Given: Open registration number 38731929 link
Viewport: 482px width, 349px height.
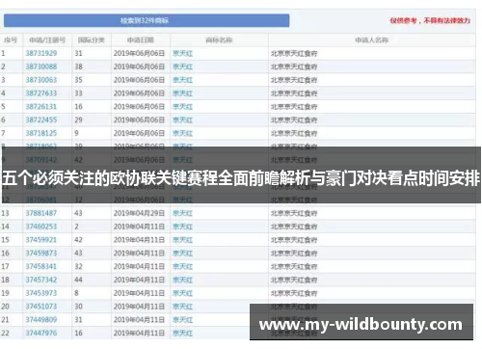Looking at the screenshot, I should click(41, 53).
